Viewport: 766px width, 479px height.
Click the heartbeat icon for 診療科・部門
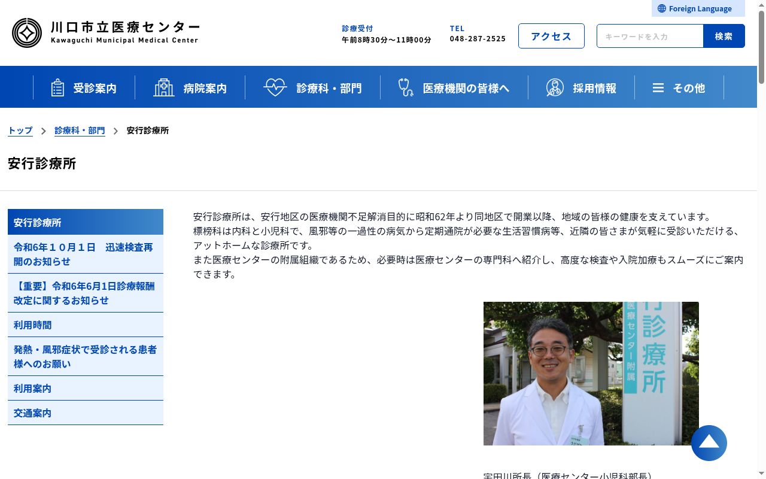pos(275,87)
